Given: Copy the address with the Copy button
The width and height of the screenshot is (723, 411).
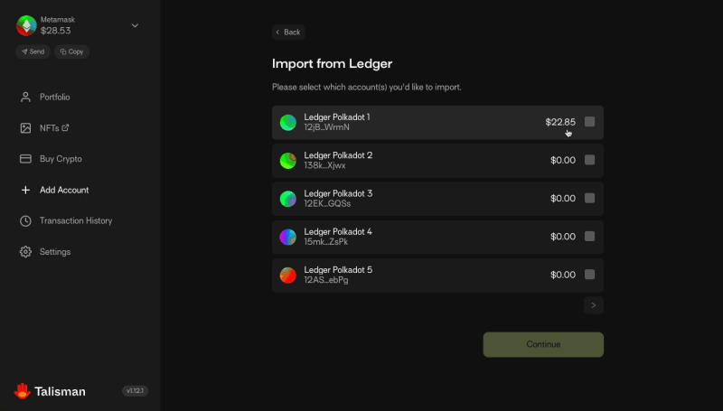Looking at the screenshot, I should 71,51.
